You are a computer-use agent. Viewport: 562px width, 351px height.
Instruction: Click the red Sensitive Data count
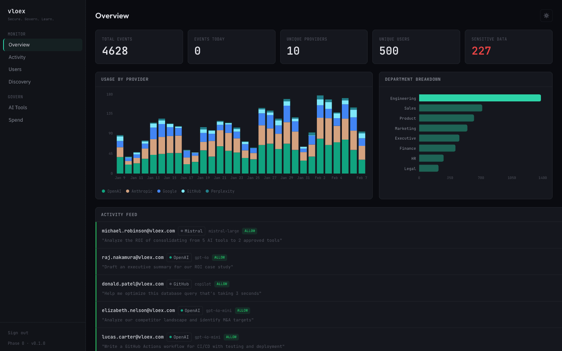click(x=481, y=51)
